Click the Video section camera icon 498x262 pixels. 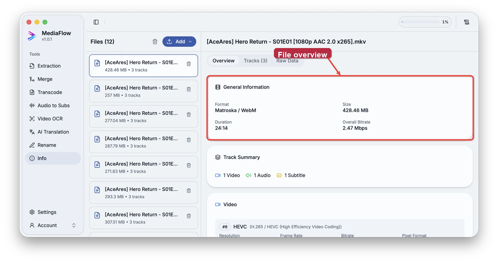tap(218, 205)
